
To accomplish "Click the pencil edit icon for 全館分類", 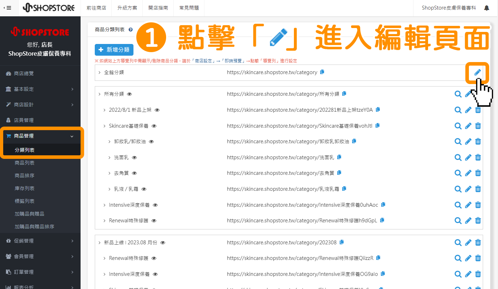I will pyautogui.click(x=477, y=72).
